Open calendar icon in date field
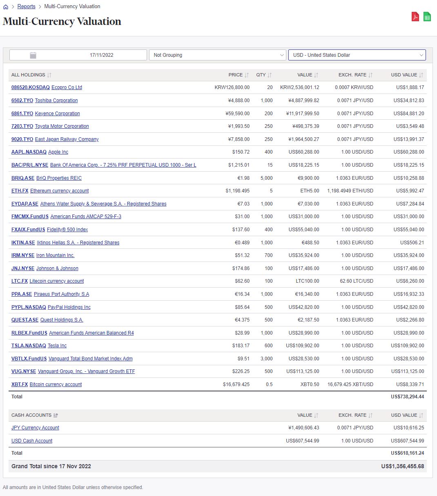The width and height of the screenshot is (437, 496). pos(33,55)
